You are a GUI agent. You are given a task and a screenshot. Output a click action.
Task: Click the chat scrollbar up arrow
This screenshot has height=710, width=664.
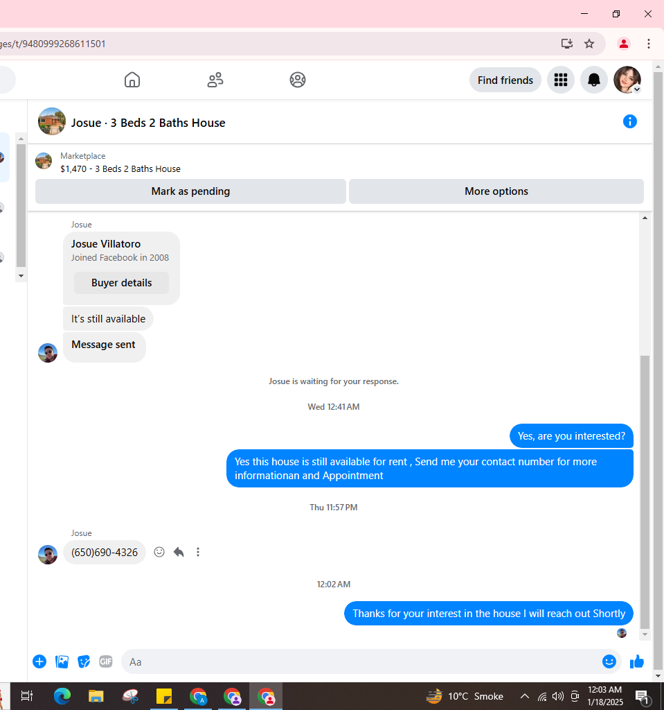[645, 218]
